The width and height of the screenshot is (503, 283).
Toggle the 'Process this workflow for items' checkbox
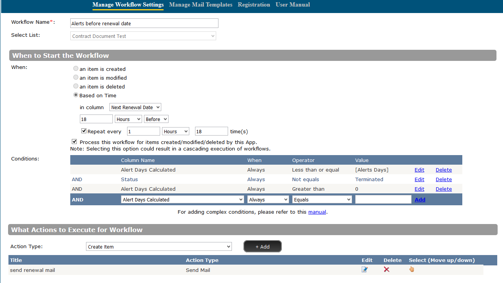[74, 142]
